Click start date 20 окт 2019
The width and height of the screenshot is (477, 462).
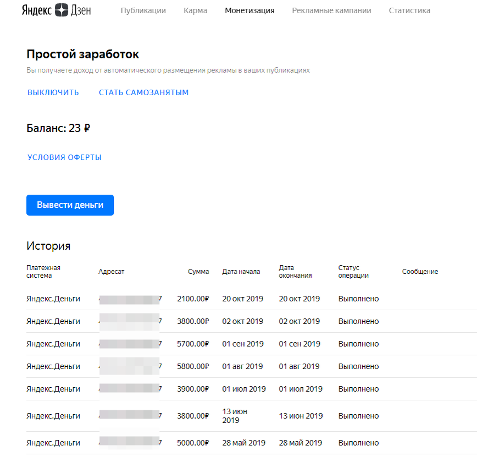[x=243, y=299]
